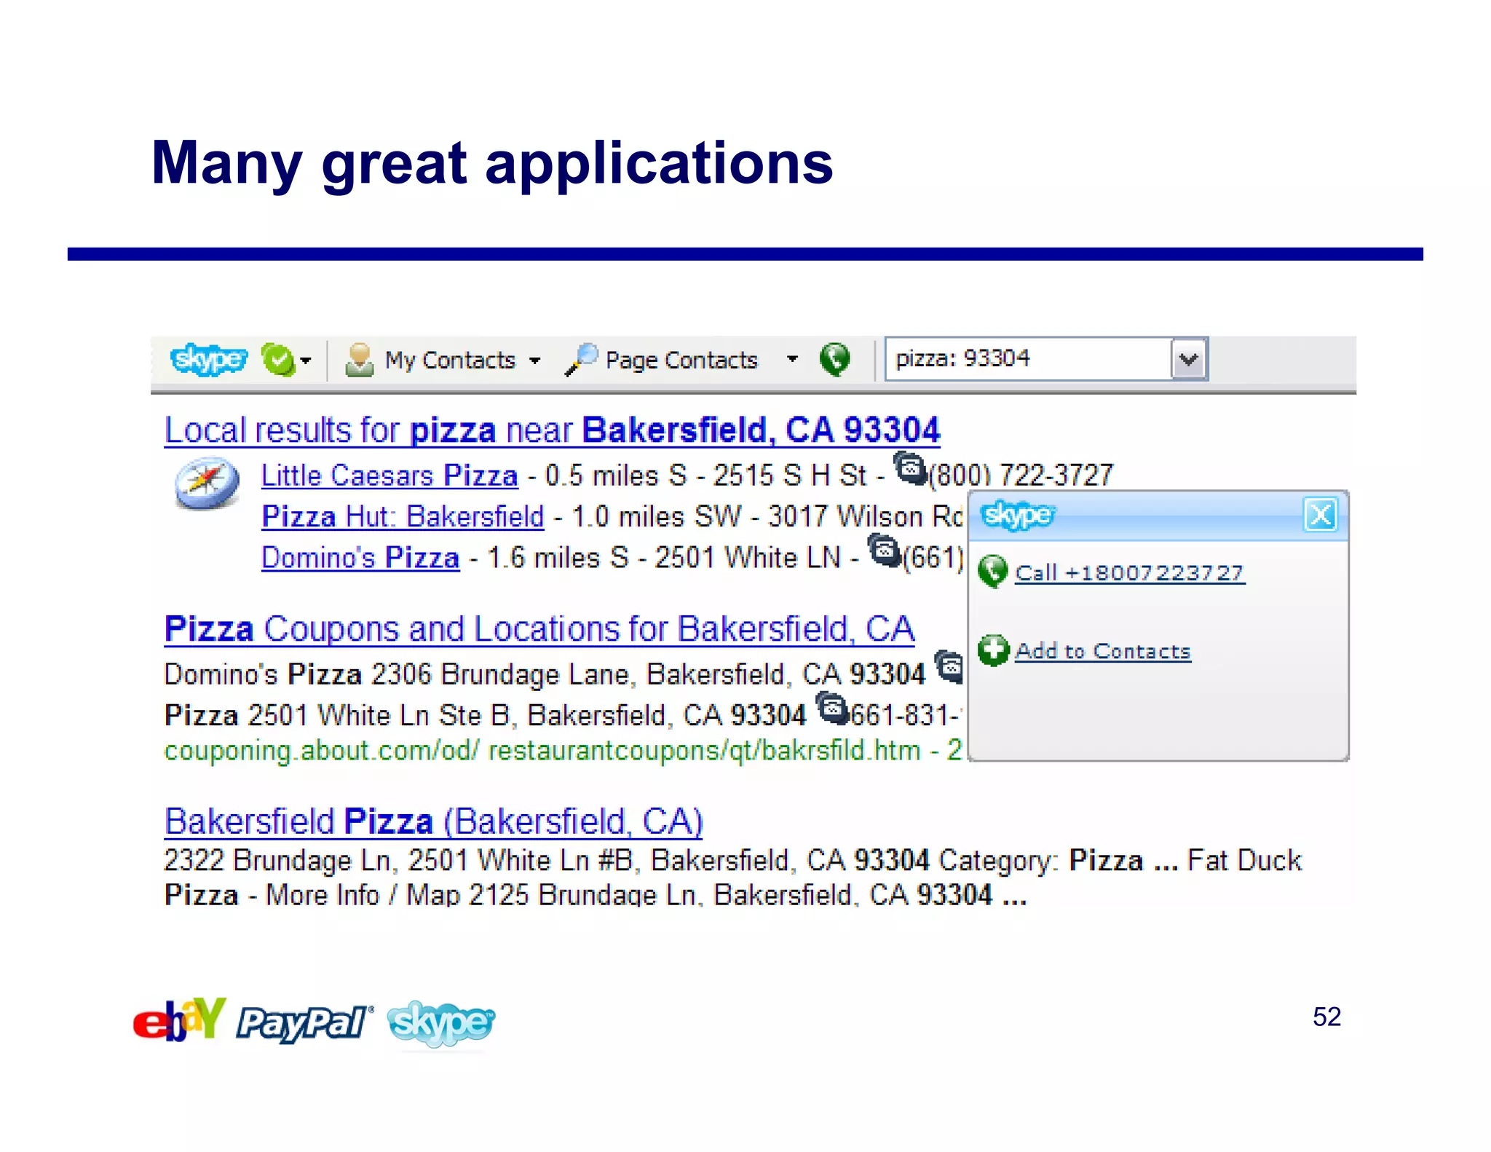Image resolution: width=1491 pixels, height=1152 pixels.
Task: Open Little Caesars Pizza link
Action: (x=389, y=476)
